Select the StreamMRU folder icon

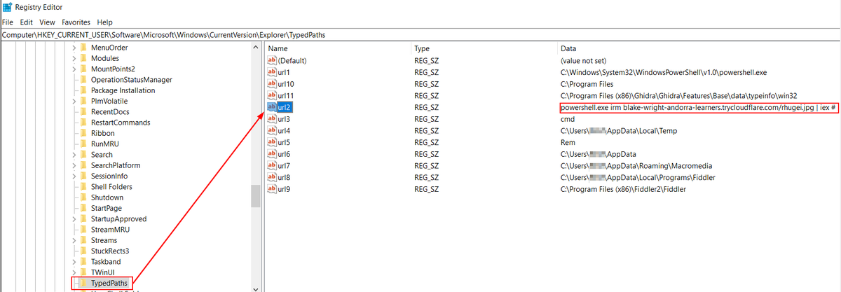pos(84,230)
